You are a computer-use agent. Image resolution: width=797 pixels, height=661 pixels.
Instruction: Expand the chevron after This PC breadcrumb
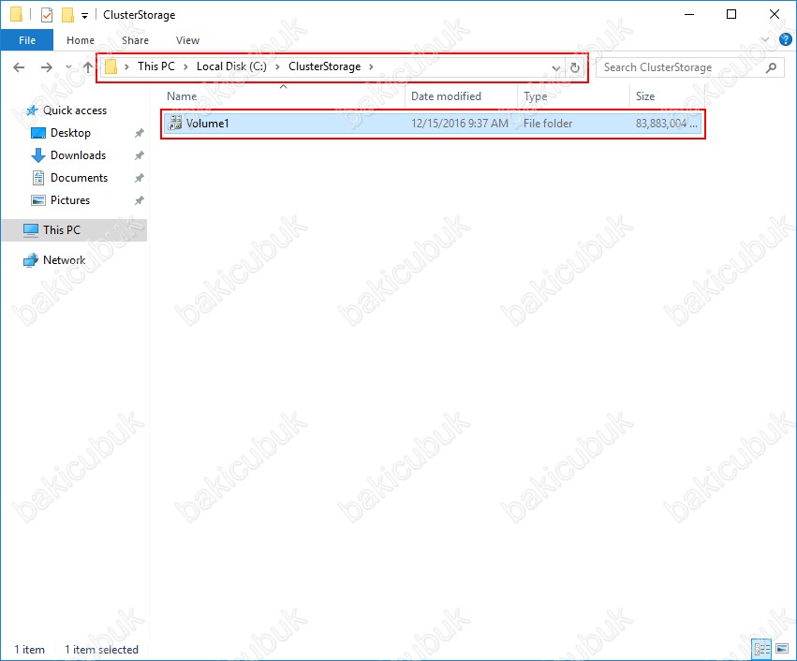tap(185, 66)
